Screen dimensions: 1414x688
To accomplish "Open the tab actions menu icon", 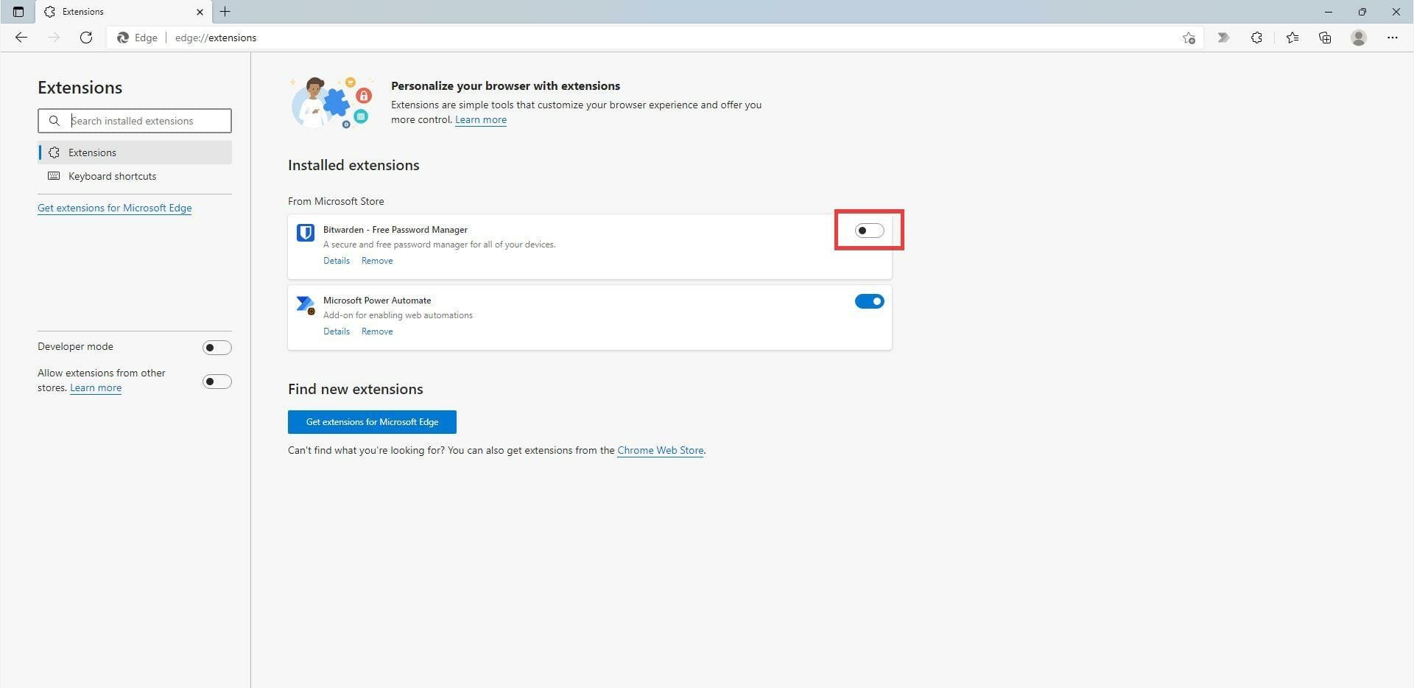I will tap(18, 12).
